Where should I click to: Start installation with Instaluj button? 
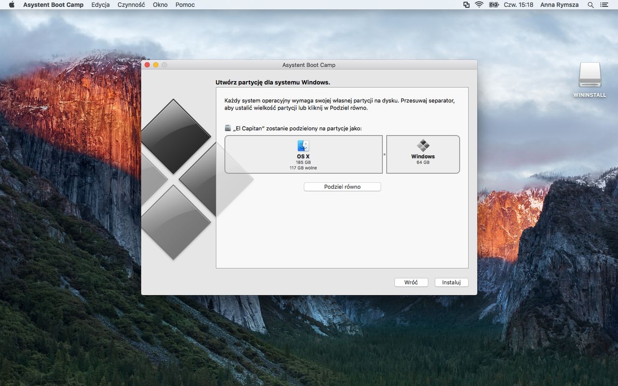pyautogui.click(x=451, y=282)
